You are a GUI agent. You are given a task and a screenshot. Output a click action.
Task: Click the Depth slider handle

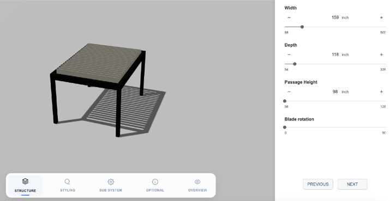click(x=295, y=64)
